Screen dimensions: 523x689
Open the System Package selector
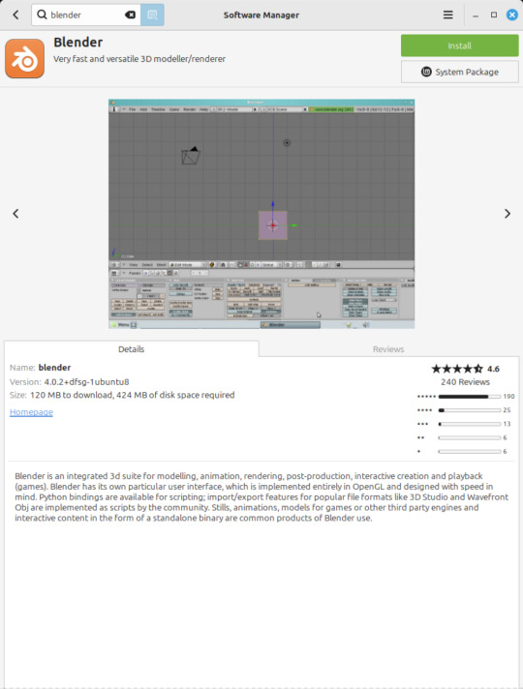(460, 72)
